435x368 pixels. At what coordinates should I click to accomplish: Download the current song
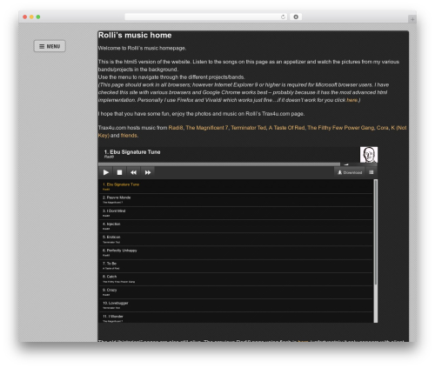(350, 172)
